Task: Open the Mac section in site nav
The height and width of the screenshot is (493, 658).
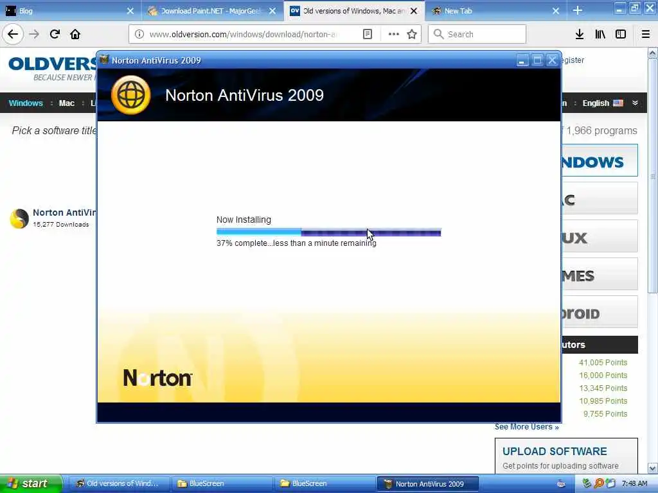Action: click(66, 103)
